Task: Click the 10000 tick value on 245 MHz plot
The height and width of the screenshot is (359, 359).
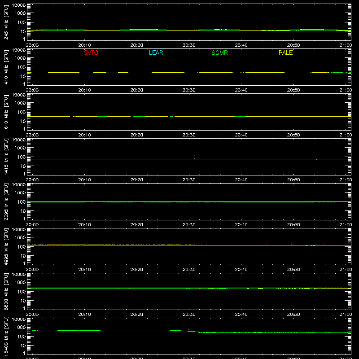Action: 19,5
